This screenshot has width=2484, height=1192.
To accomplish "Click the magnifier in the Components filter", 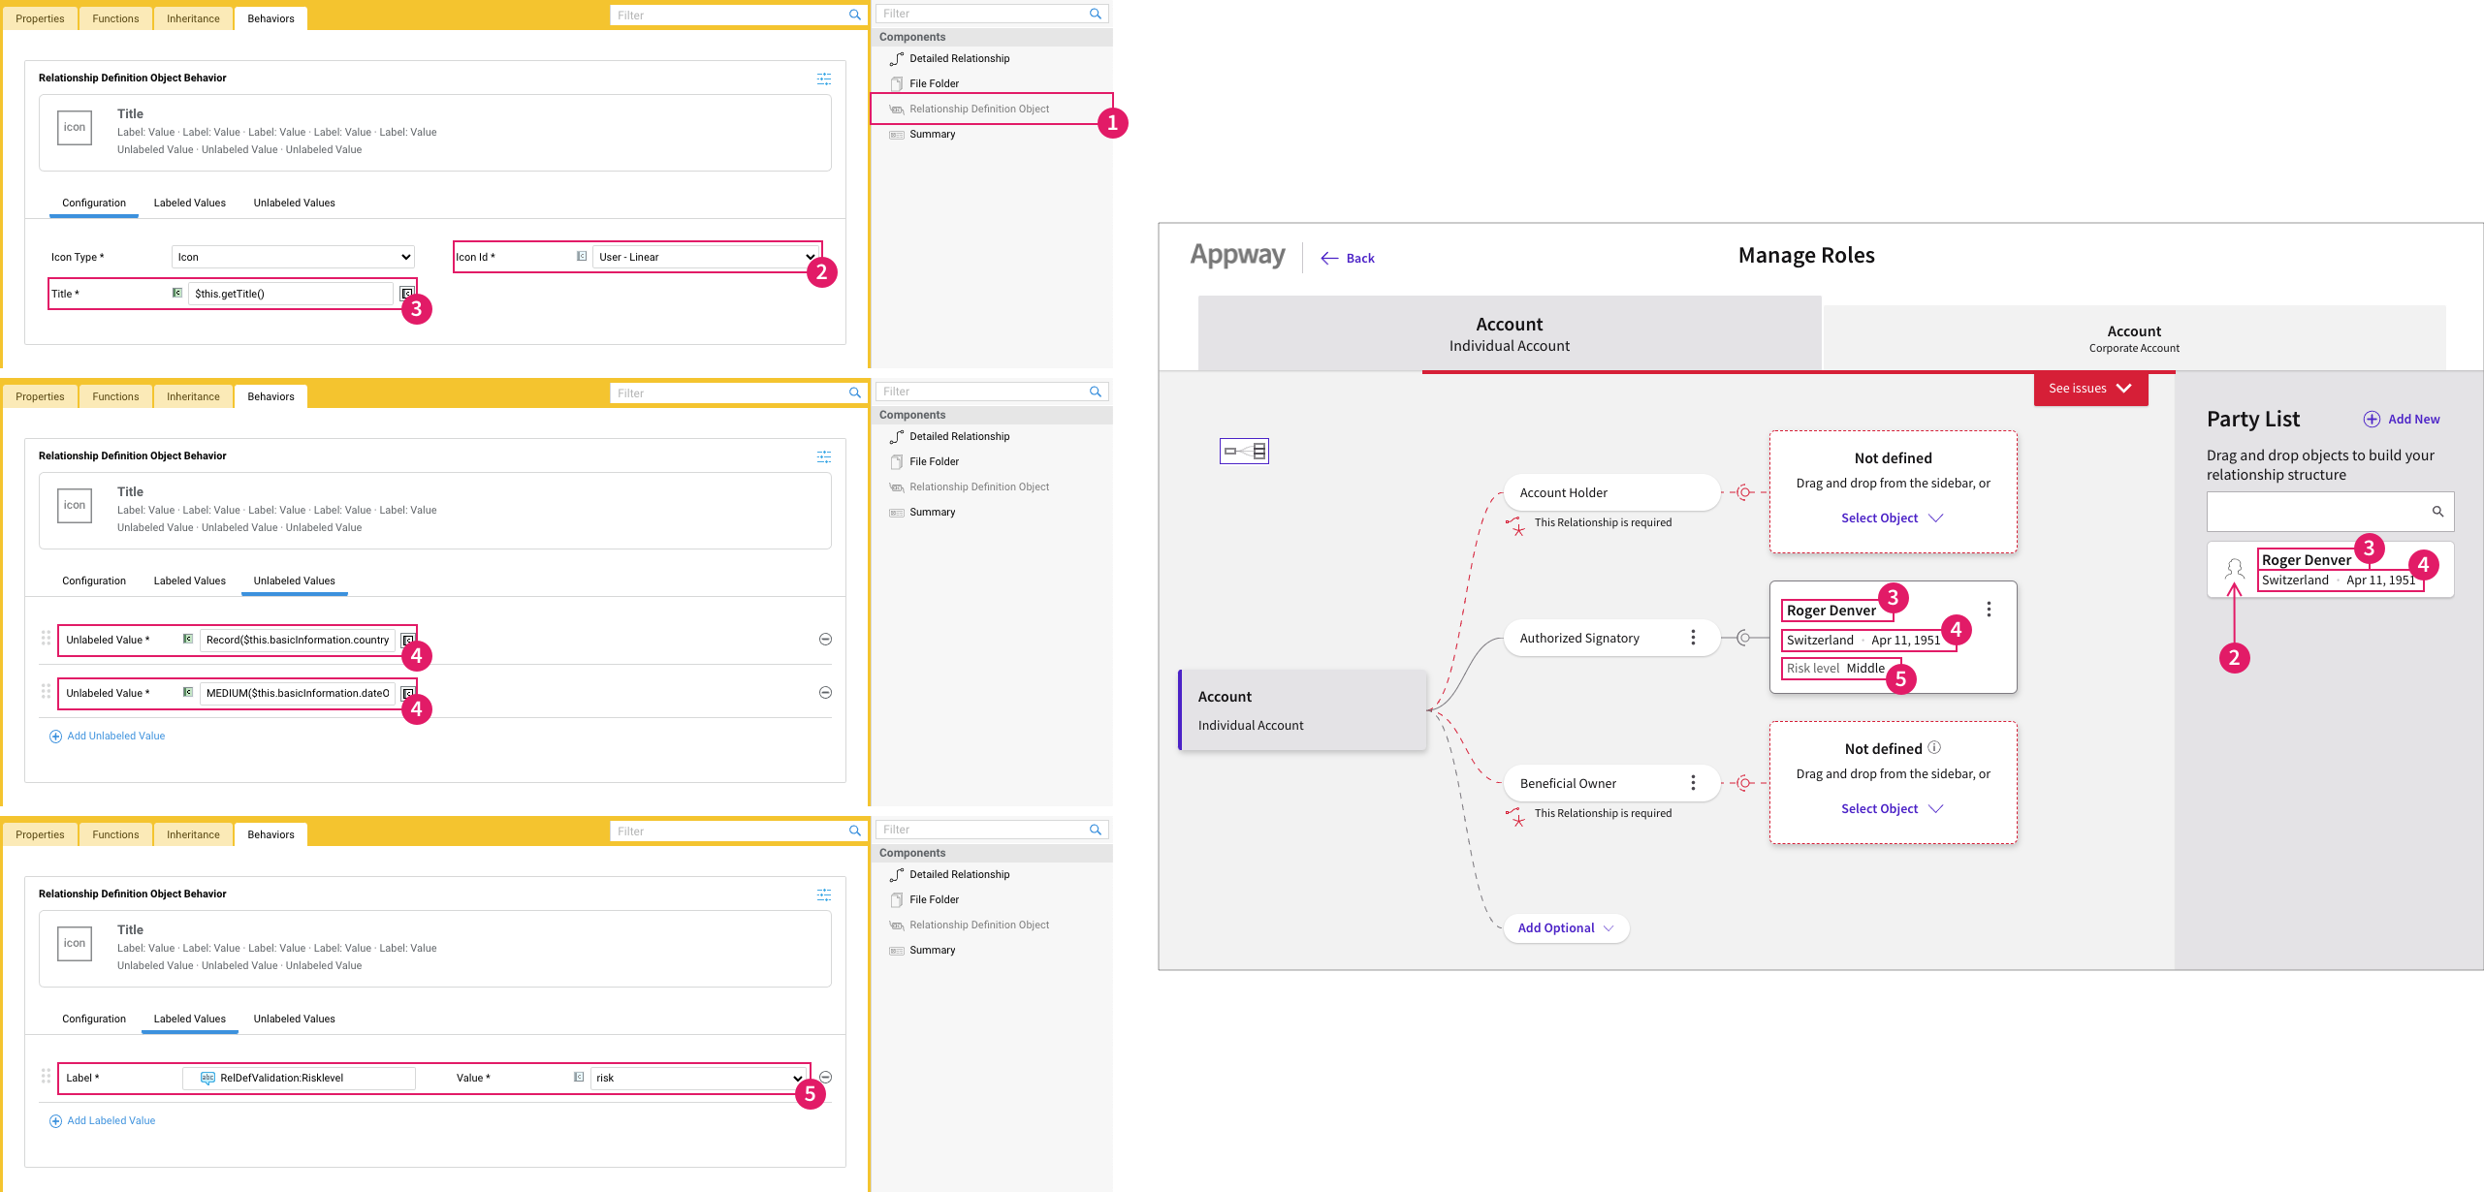I will (1096, 13).
